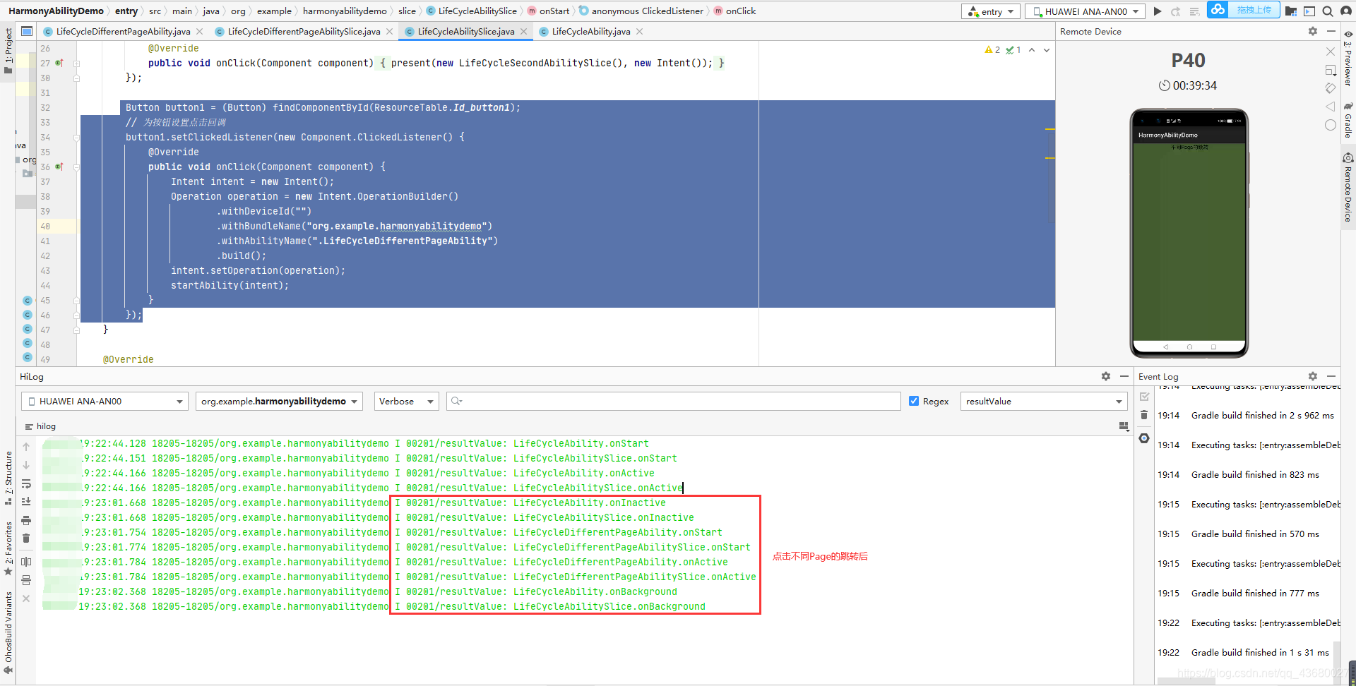Click the HiLog scroll down arrow icon
1356x686 pixels.
[x=26, y=465]
